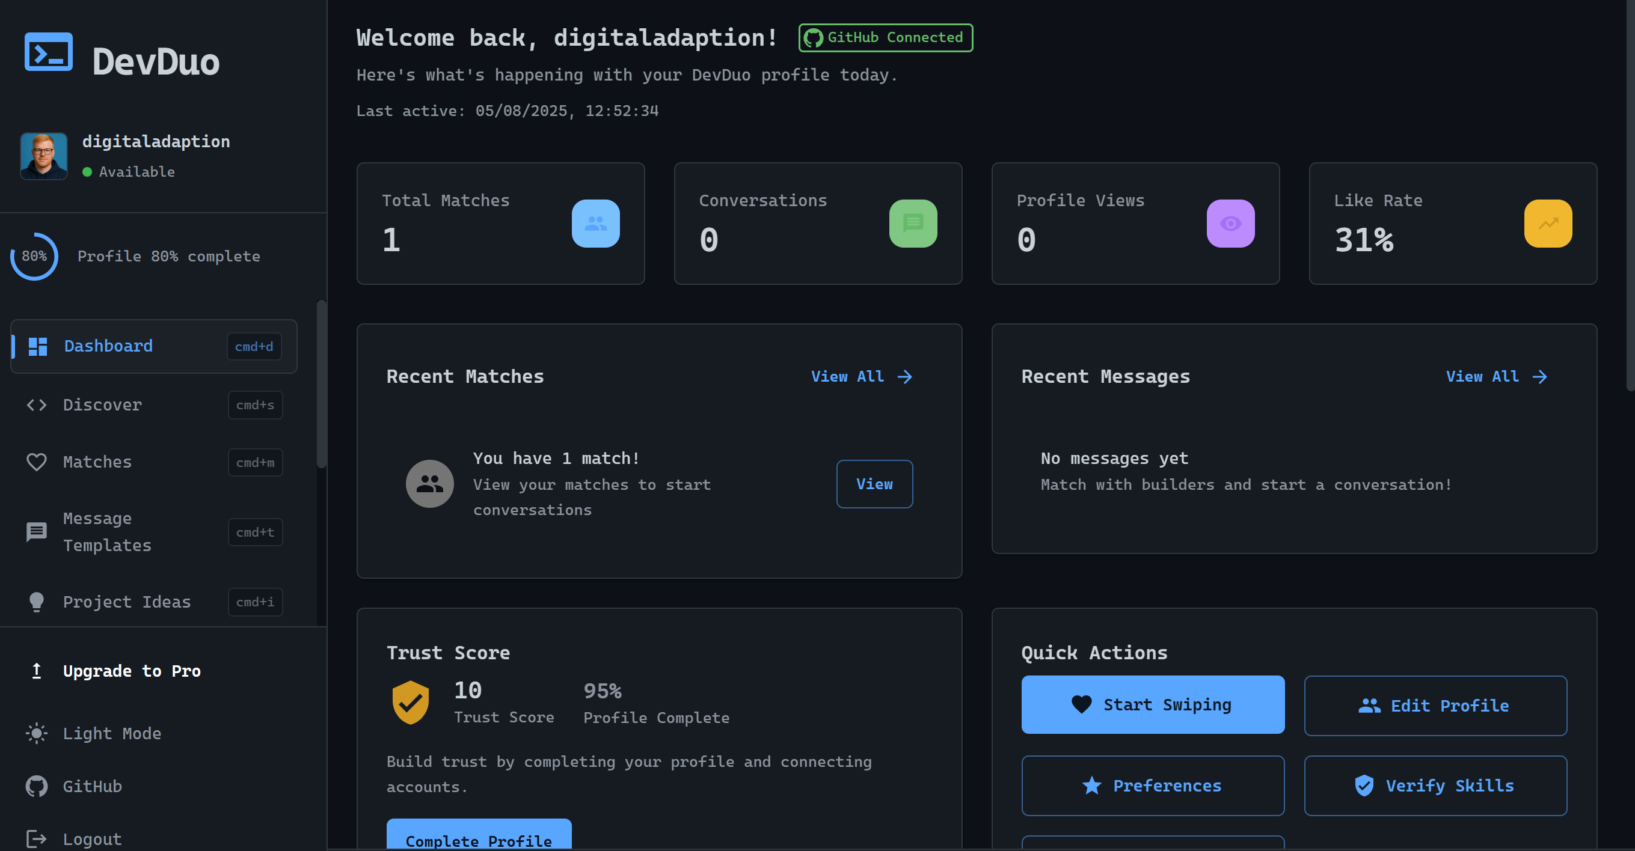Click the DevDuo terminal logo icon
Image resolution: width=1635 pixels, height=851 pixels.
[49, 52]
